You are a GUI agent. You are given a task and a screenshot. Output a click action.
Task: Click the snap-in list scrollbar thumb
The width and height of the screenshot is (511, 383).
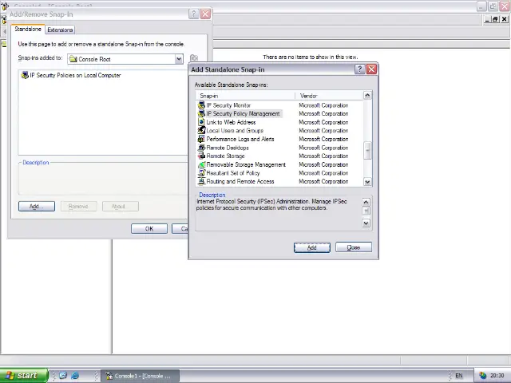[x=367, y=151]
